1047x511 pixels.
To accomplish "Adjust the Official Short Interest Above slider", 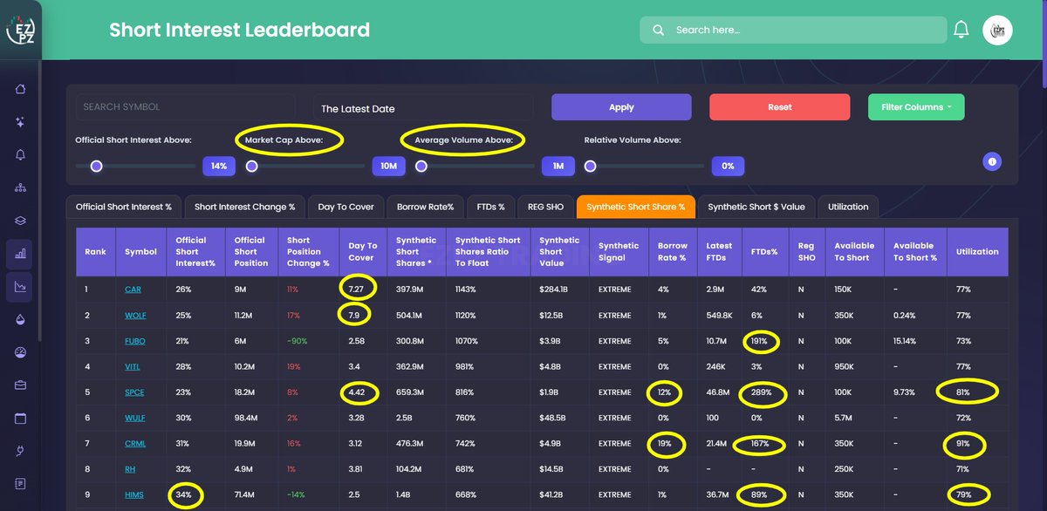I will 97,166.
